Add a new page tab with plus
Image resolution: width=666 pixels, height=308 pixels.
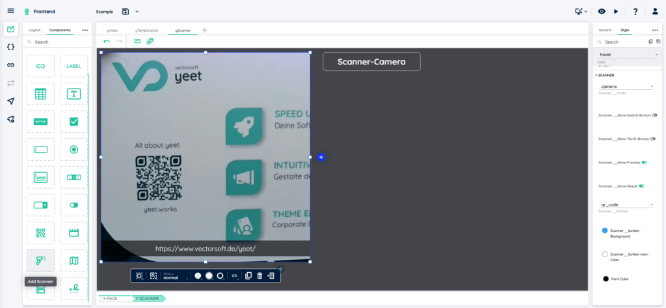[205, 30]
